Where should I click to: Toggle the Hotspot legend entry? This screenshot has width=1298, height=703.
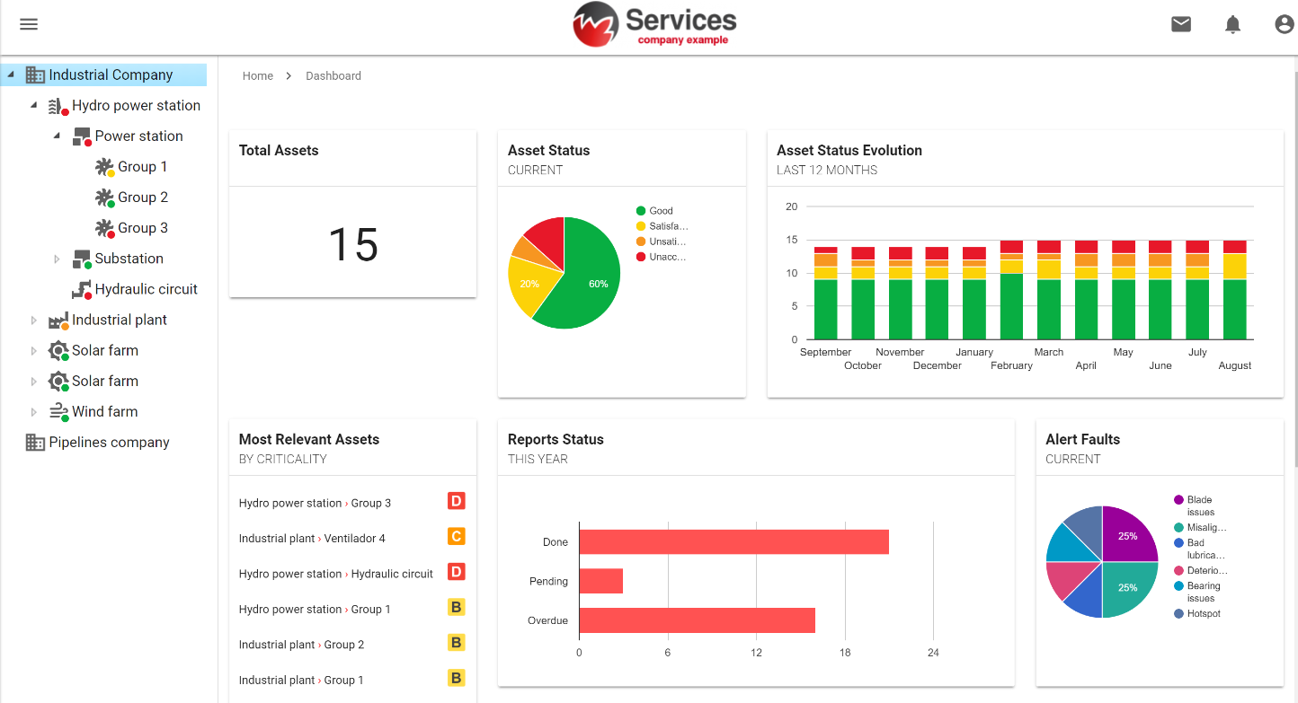click(x=1203, y=614)
